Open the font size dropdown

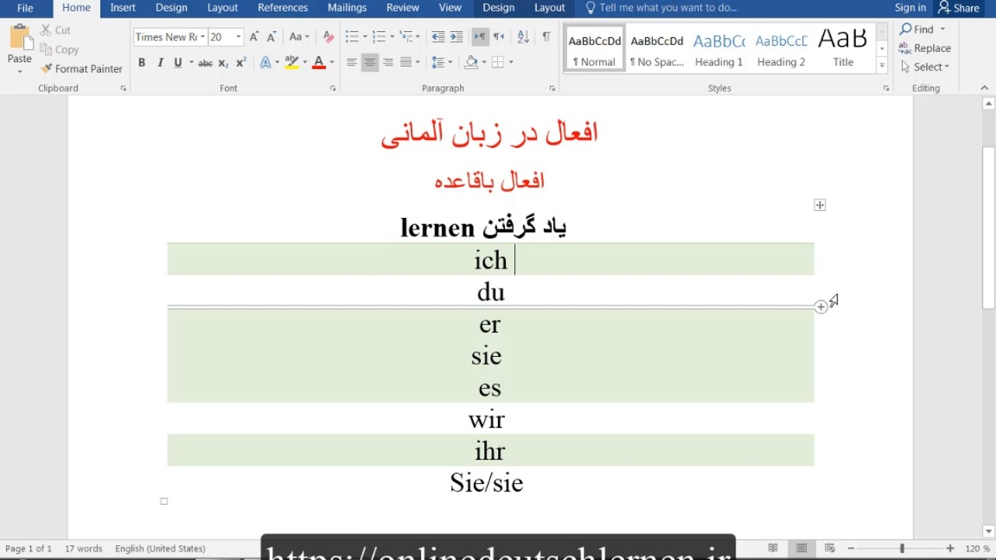tap(238, 37)
